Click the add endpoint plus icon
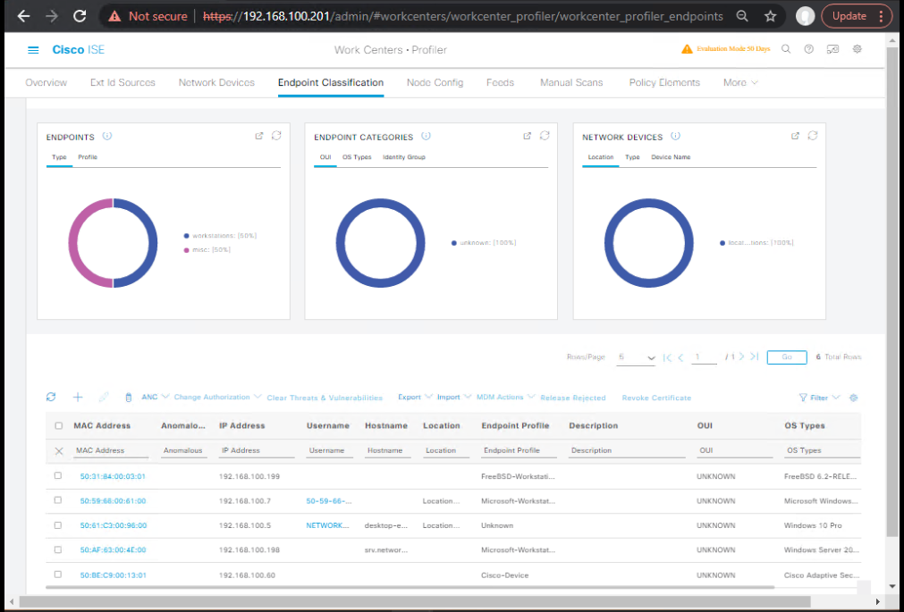The image size is (904, 612). pyautogui.click(x=78, y=398)
